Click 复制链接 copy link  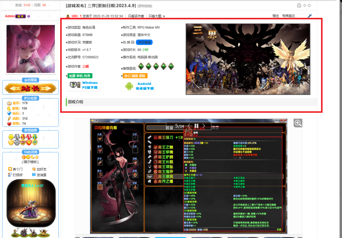tap(145, 6)
